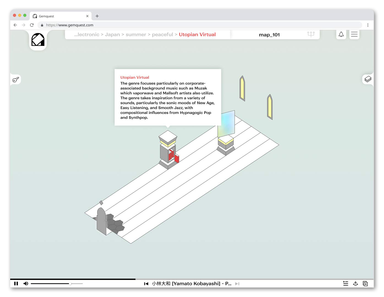Click the share icon in player bar

[355, 284]
